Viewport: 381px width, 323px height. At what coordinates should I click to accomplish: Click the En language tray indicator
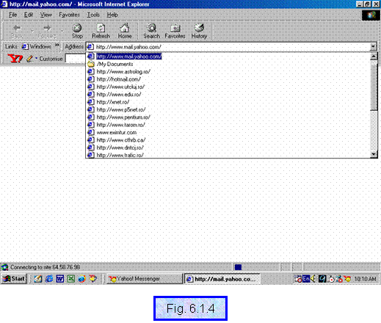pos(306,279)
